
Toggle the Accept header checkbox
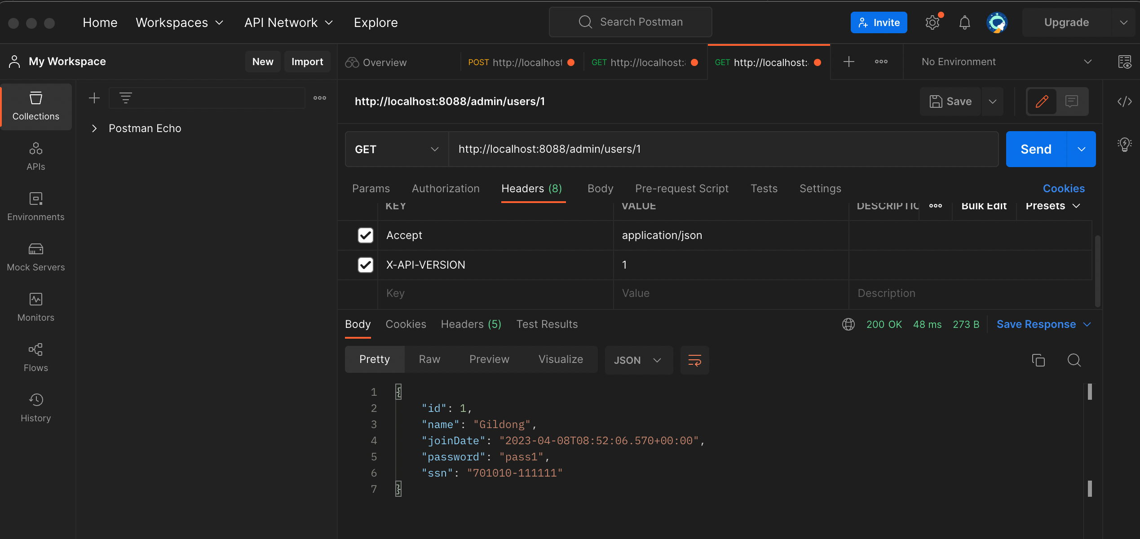tap(366, 235)
